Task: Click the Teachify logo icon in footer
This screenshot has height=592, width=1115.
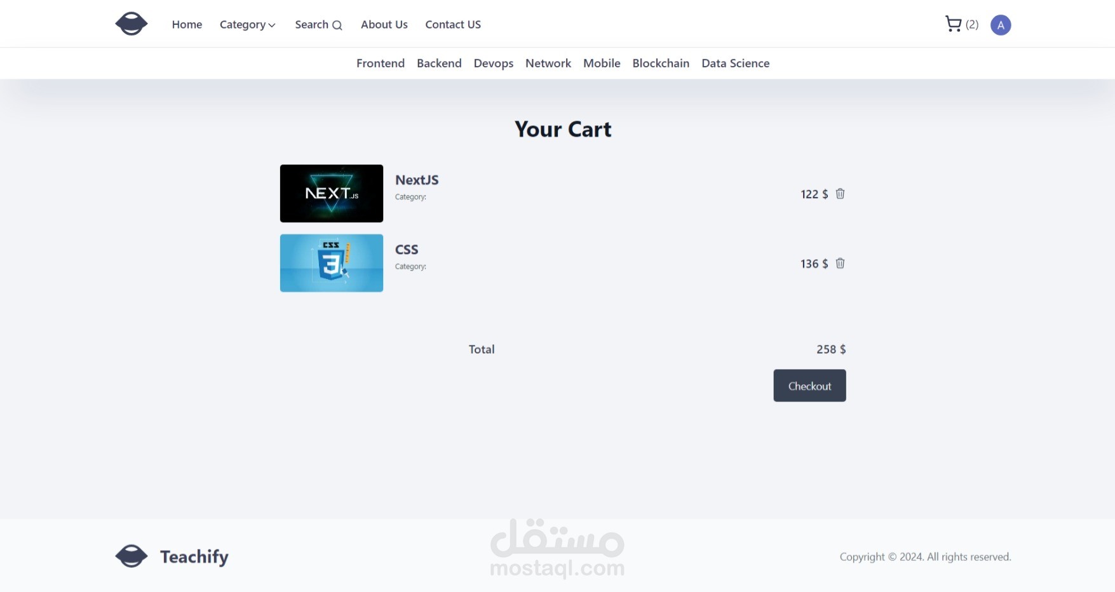Action: (132, 556)
